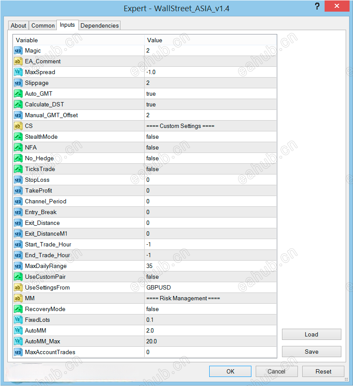Click the RecoveryMode variable name
The image size is (353, 386).
coord(45,309)
